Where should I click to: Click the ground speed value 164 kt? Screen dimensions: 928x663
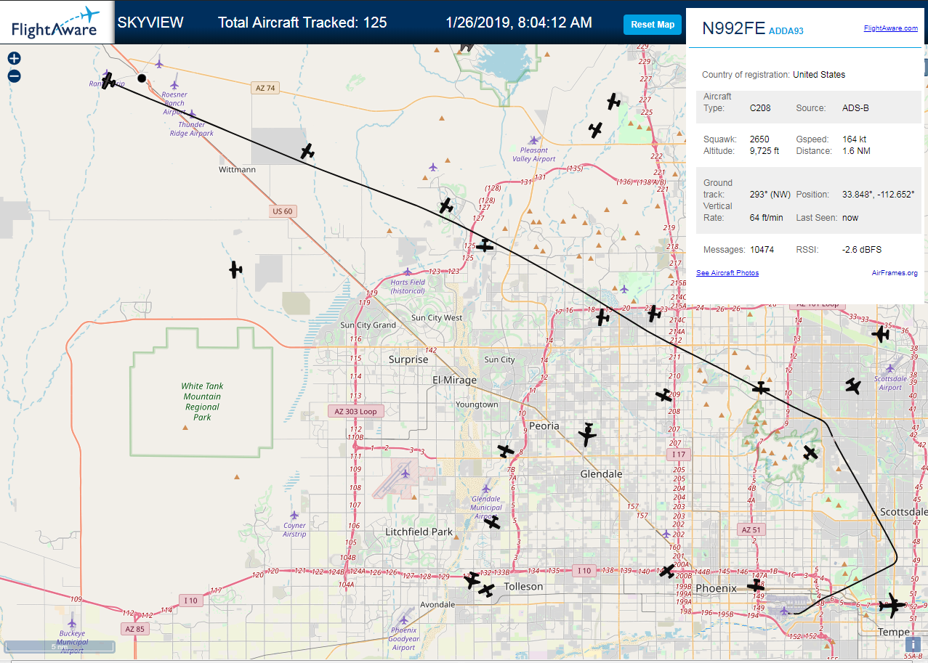(854, 139)
